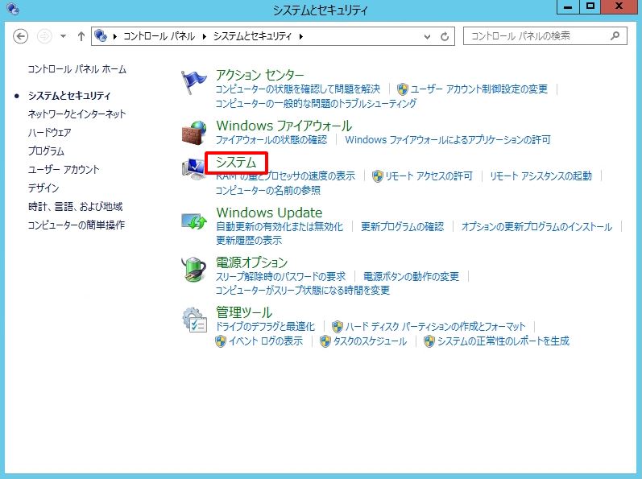The image size is (642, 479).
Task: Open プログラム category
Action: click(x=46, y=151)
